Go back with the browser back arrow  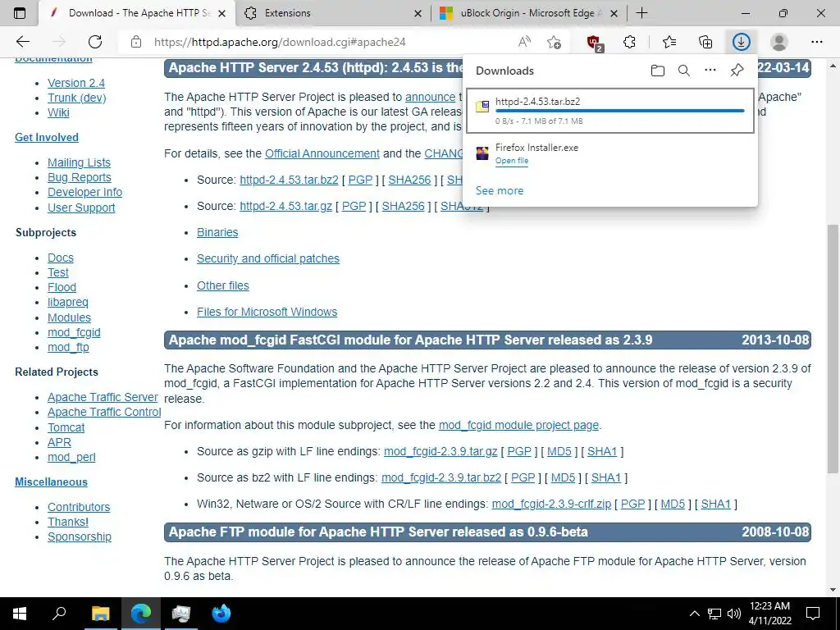(x=22, y=42)
